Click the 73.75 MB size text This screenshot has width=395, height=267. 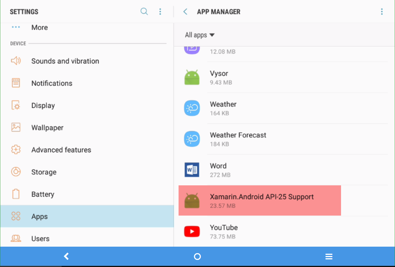click(223, 236)
